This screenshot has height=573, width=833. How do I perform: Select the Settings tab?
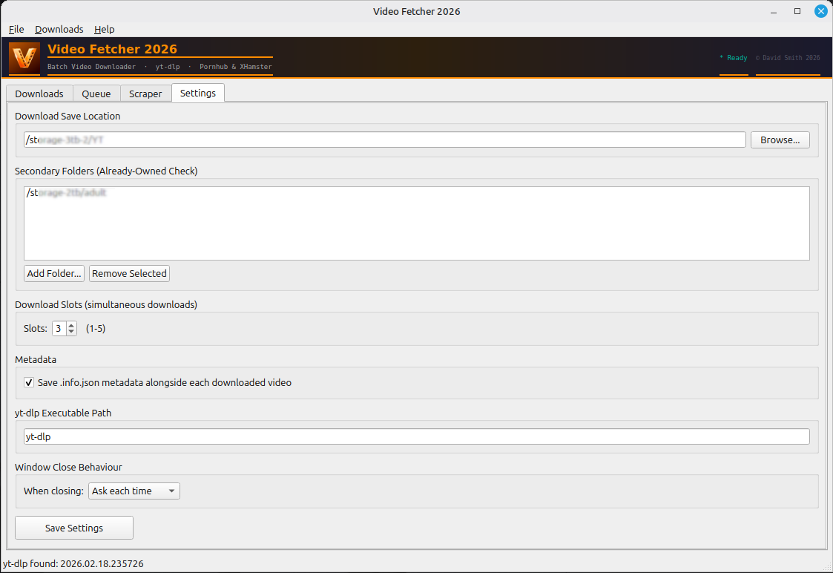tap(197, 93)
